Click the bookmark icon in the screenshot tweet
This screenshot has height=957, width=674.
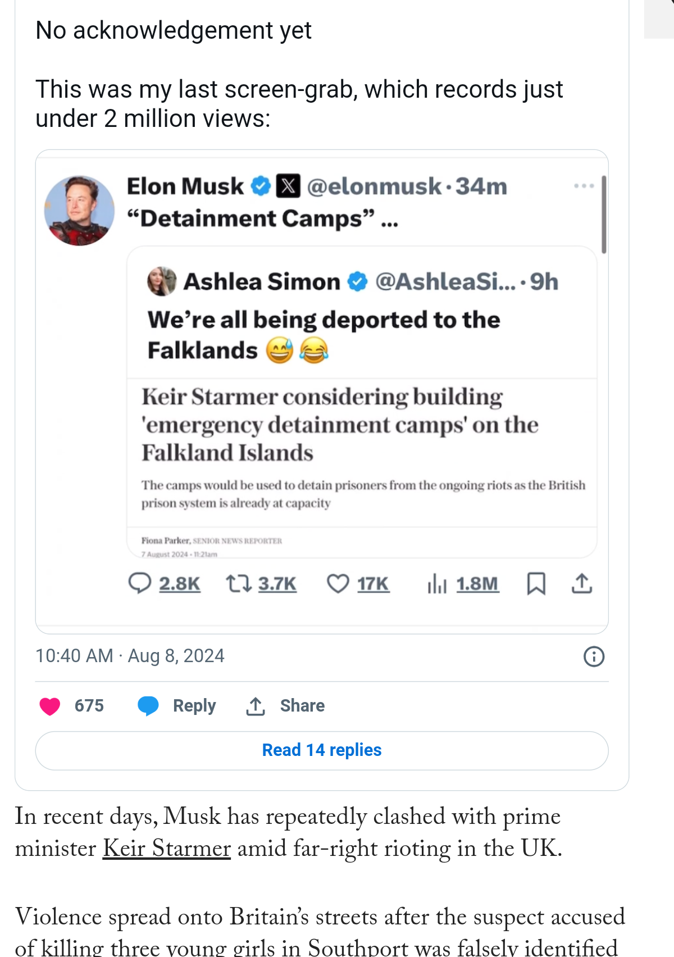pos(536,584)
